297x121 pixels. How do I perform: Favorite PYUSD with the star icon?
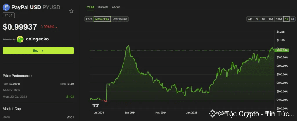click(71, 11)
